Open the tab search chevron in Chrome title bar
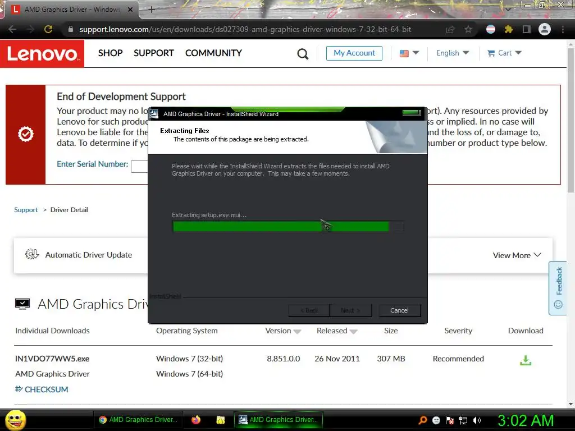Viewport: 575px width, 431px height. click(508, 9)
